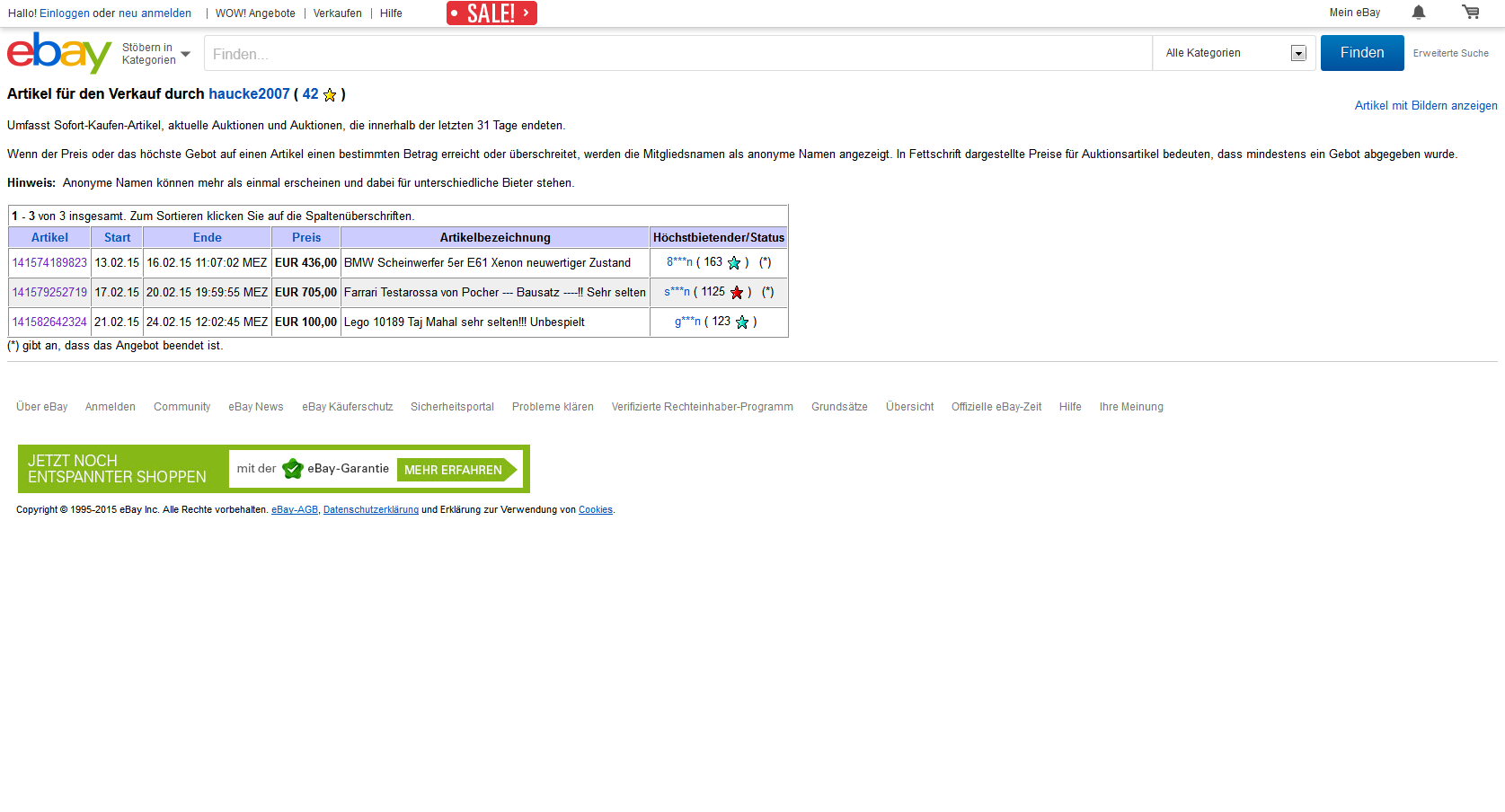Expand Stöbern in Kategorien dropdown
The height and width of the screenshot is (812, 1505).
[x=156, y=54]
